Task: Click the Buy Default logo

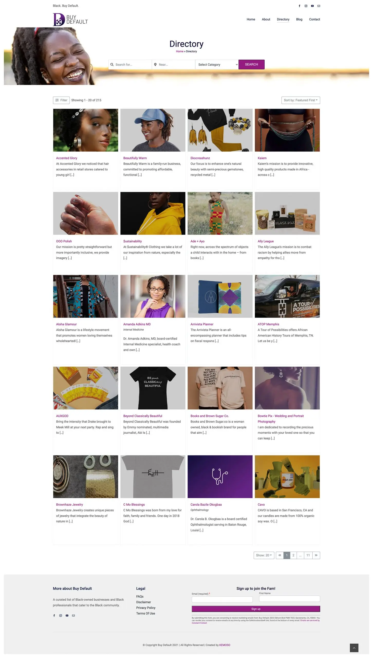Action: pos(70,19)
